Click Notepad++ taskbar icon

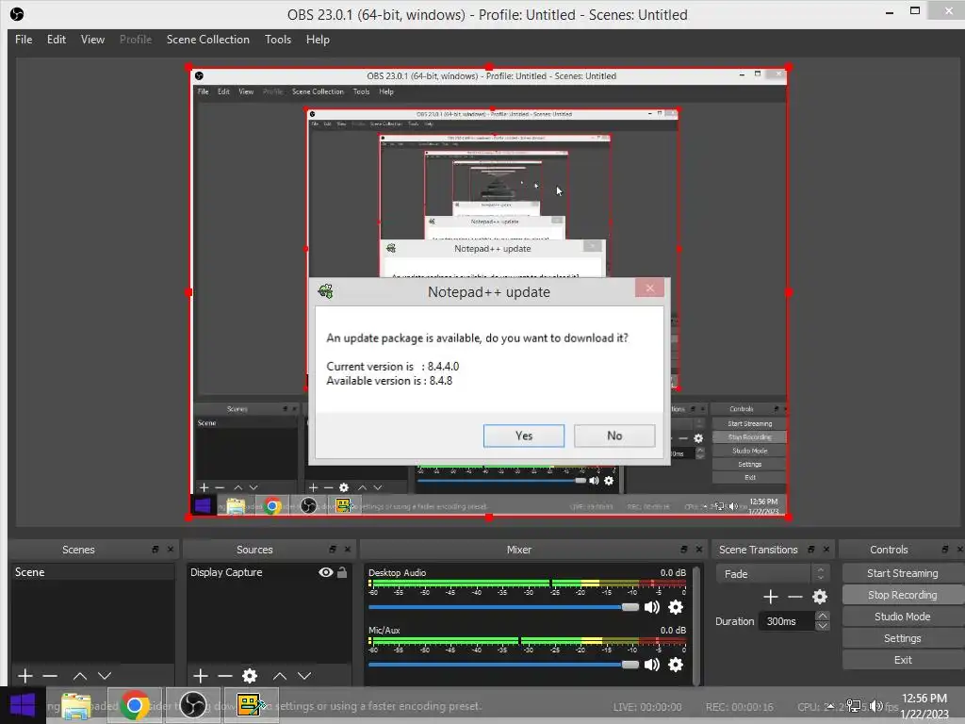tap(251, 705)
